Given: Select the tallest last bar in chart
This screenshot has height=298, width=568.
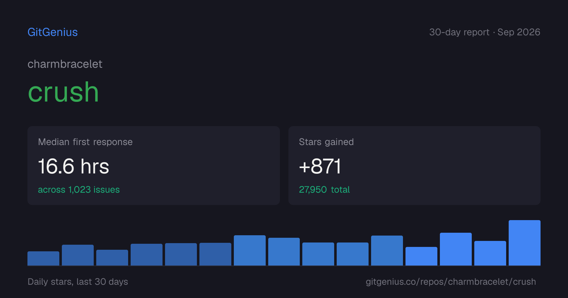Looking at the screenshot, I should pos(524,243).
